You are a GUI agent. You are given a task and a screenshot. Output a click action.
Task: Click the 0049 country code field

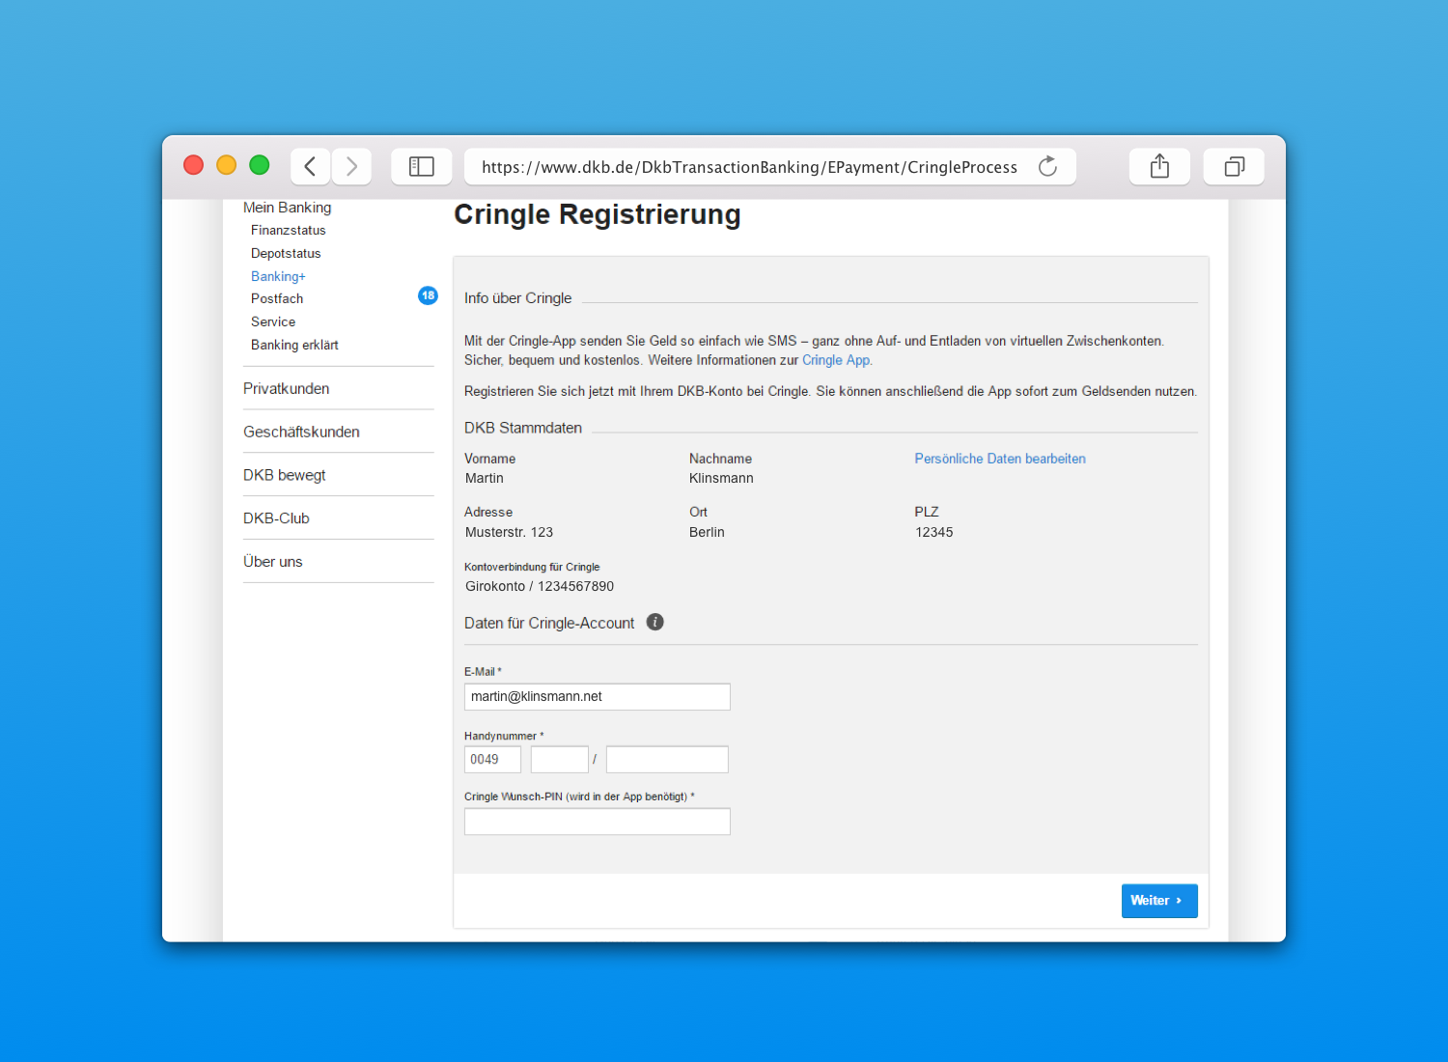[492, 760]
